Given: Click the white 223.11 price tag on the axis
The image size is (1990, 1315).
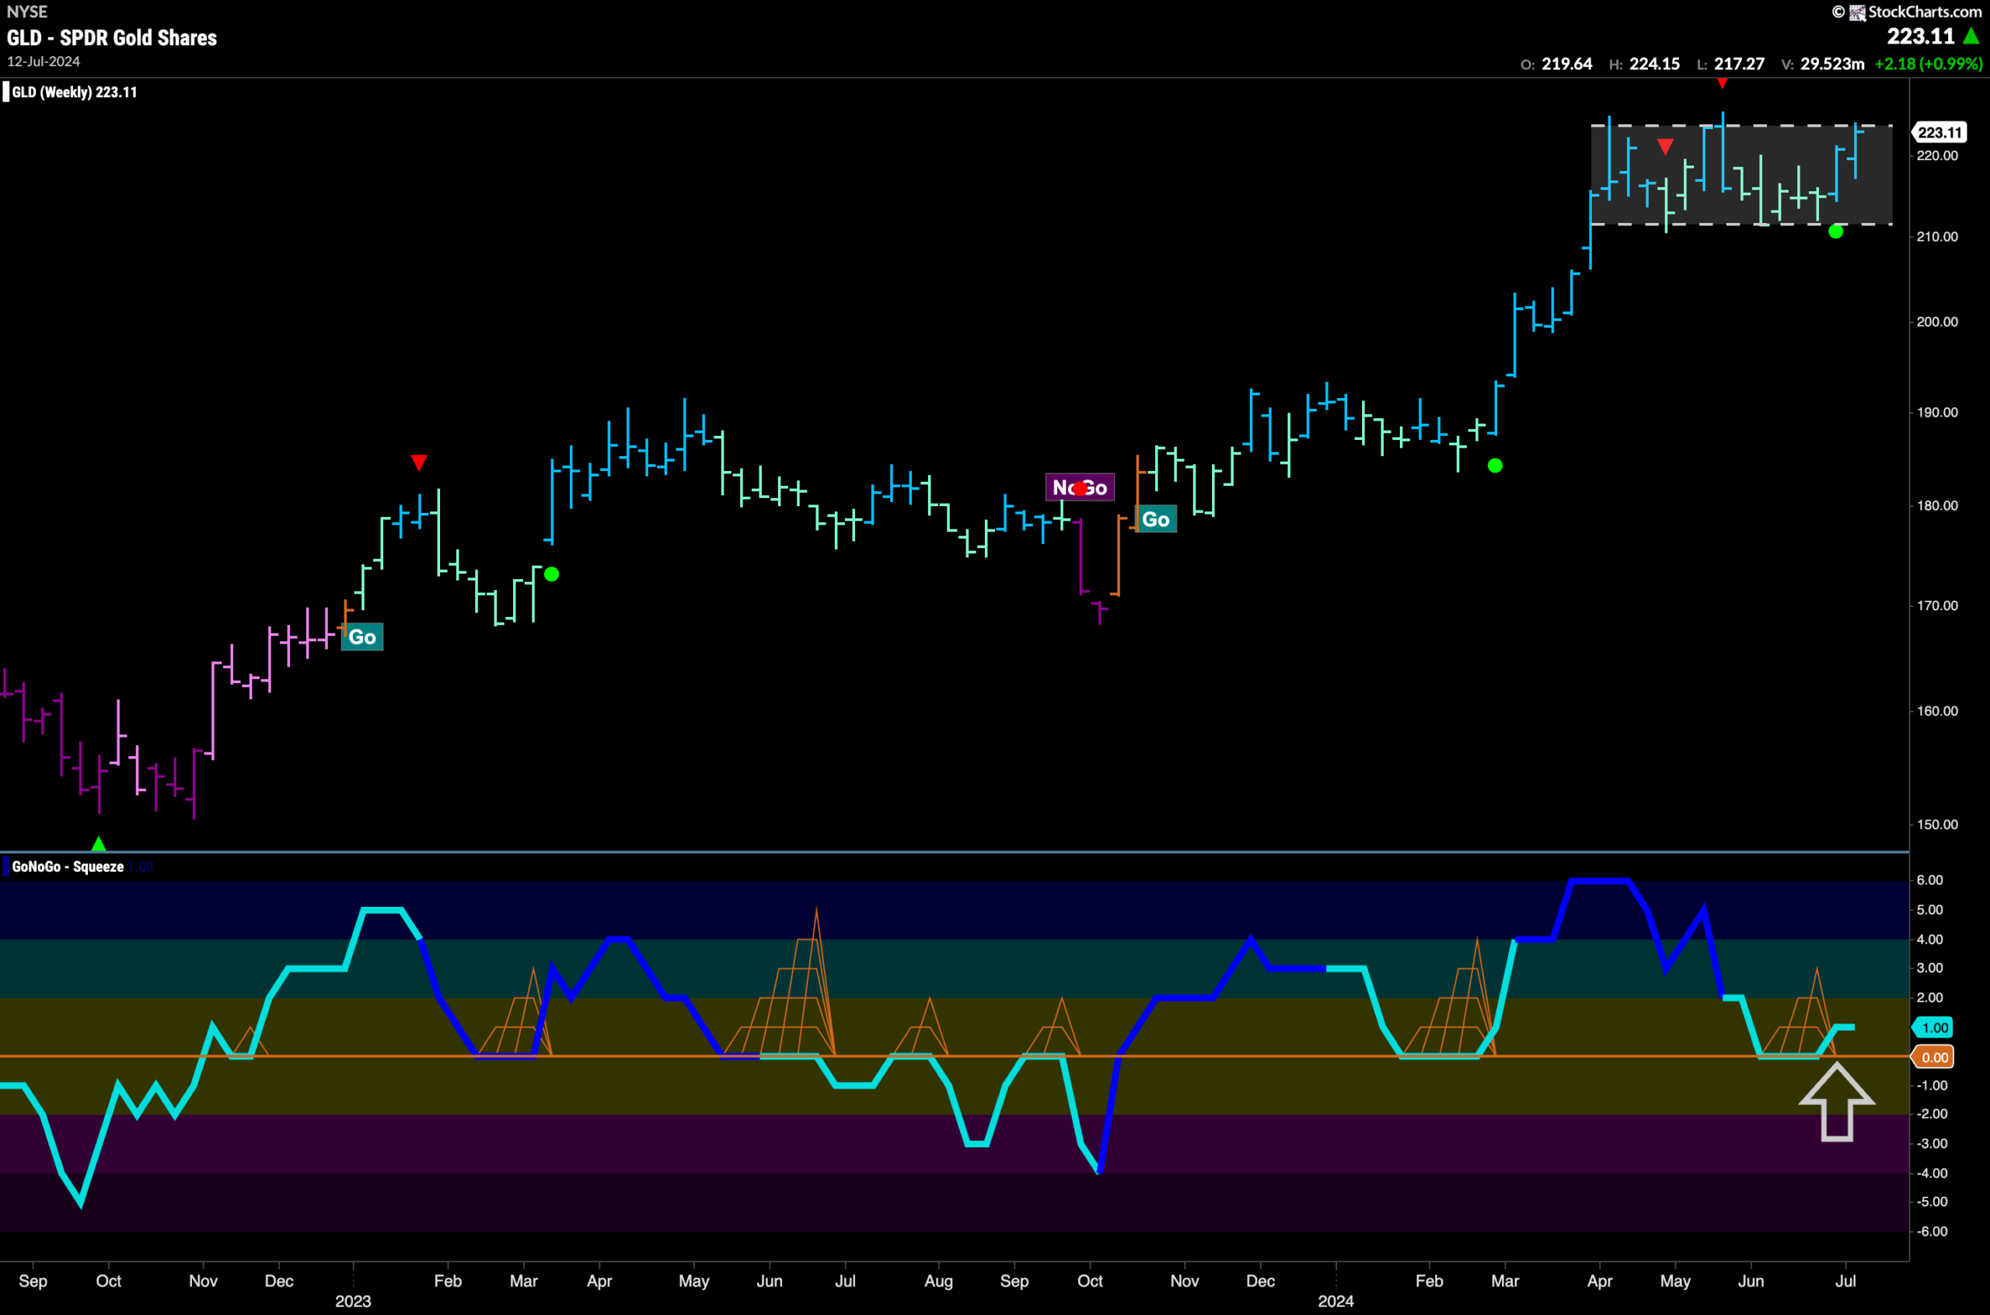Looking at the screenshot, I should click(x=1939, y=132).
